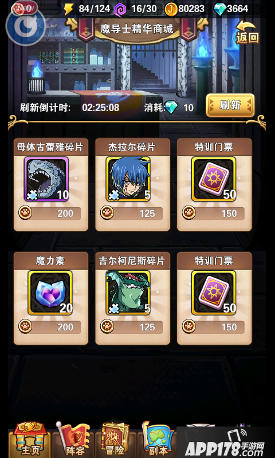Buy 母体古蕾雅碎片 for 200 paw coins

click(50, 213)
